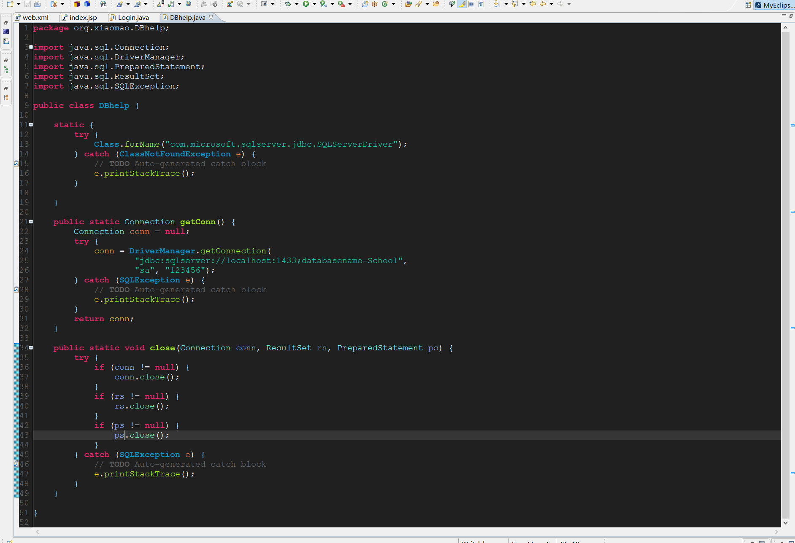Click the Back navigation arrow
This screenshot has width=795, height=543.
tap(543, 4)
